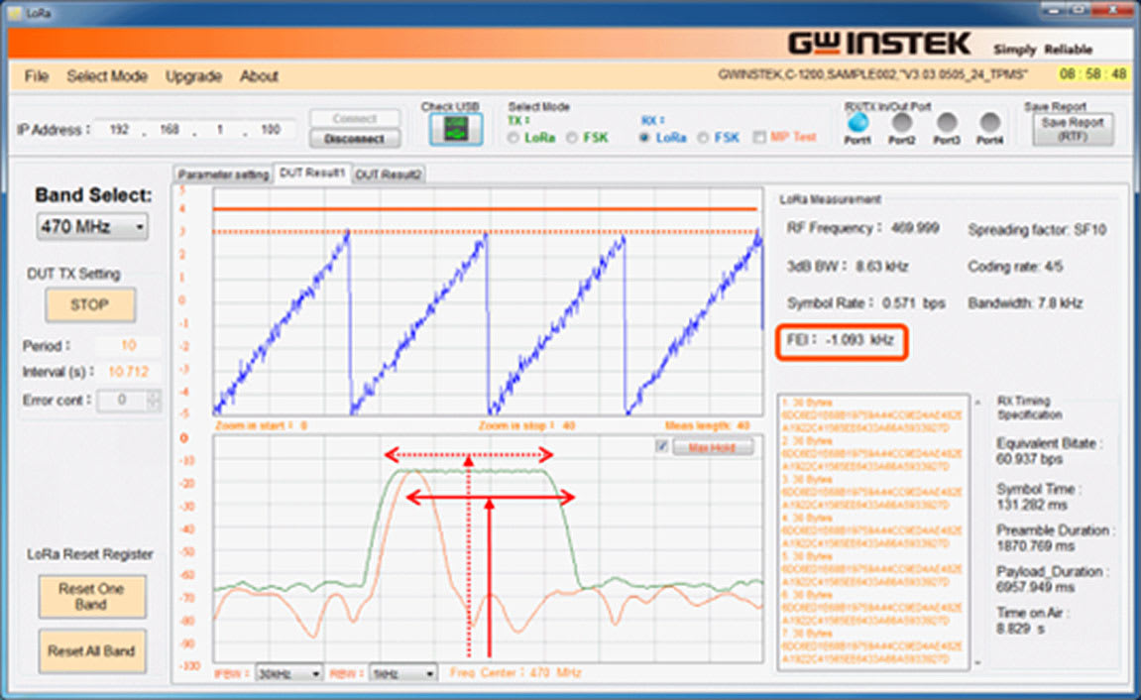Open the Select Mode menu
The height and width of the screenshot is (700, 1141).
tap(107, 76)
